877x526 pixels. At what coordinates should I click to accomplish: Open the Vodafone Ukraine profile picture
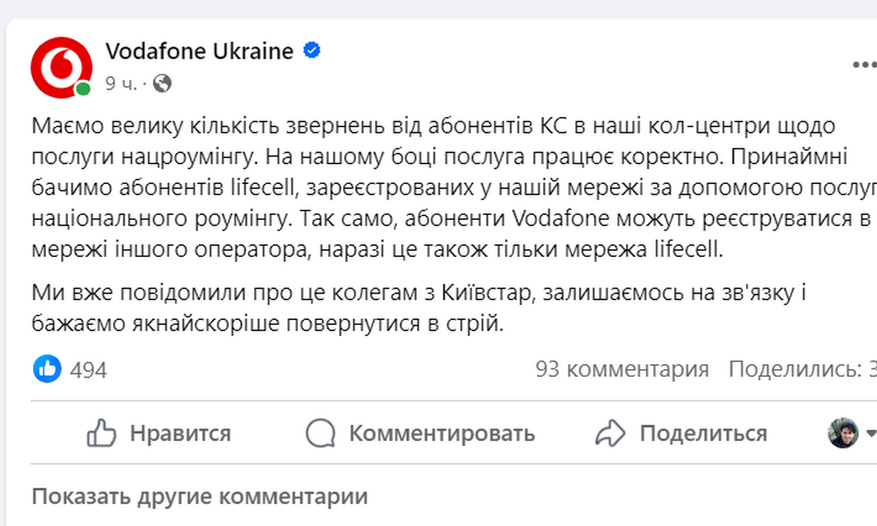click(61, 67)
